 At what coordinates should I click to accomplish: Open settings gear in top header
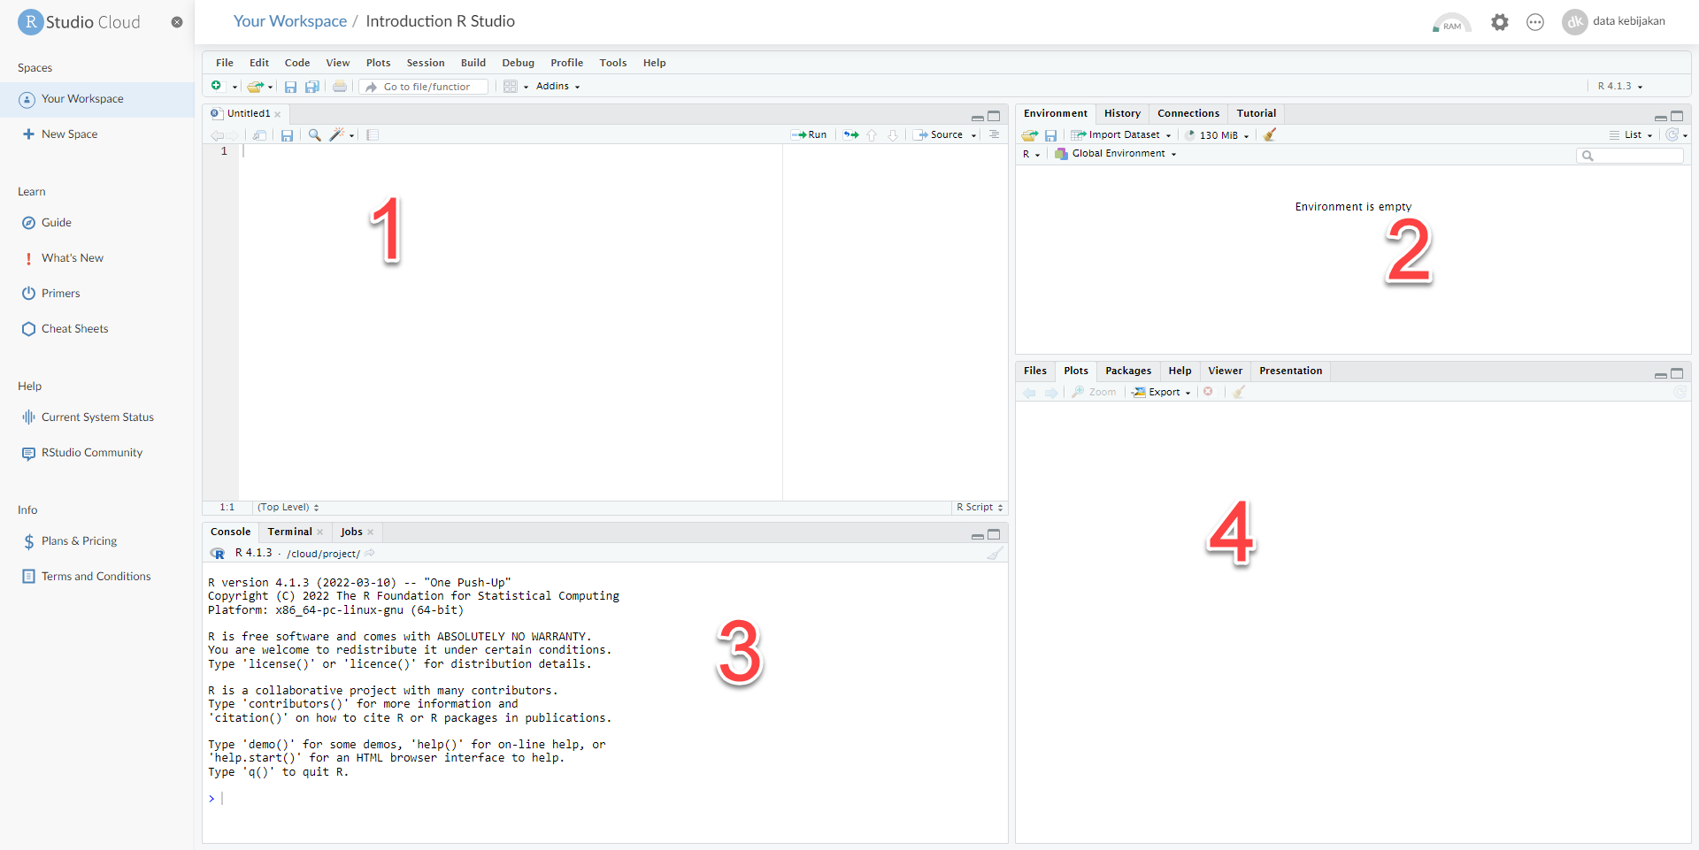click(1499, 22)
